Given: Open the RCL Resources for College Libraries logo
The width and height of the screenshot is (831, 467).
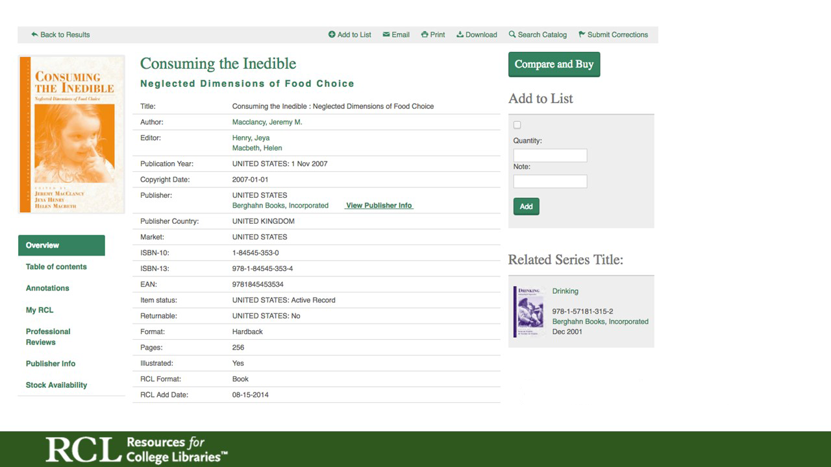Looking at the screenshot, I should point(136,449).
